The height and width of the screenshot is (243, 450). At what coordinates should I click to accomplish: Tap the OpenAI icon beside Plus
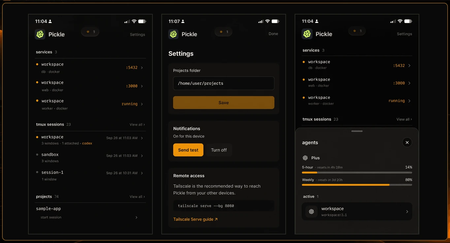(305, 158)
